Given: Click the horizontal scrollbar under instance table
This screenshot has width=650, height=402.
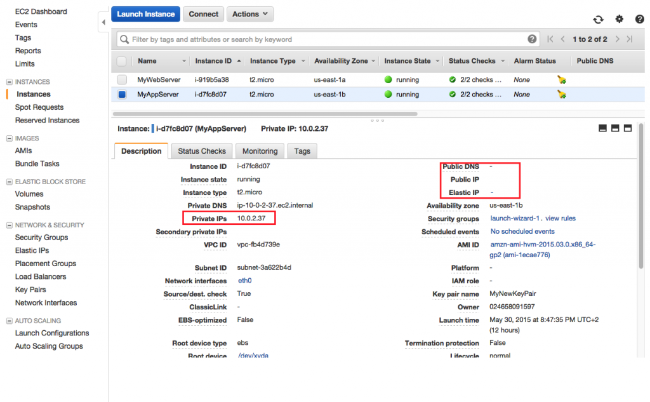Looking at the screenshot, I should (267, 114).
